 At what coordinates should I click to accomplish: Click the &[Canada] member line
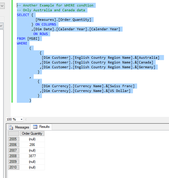96,62
